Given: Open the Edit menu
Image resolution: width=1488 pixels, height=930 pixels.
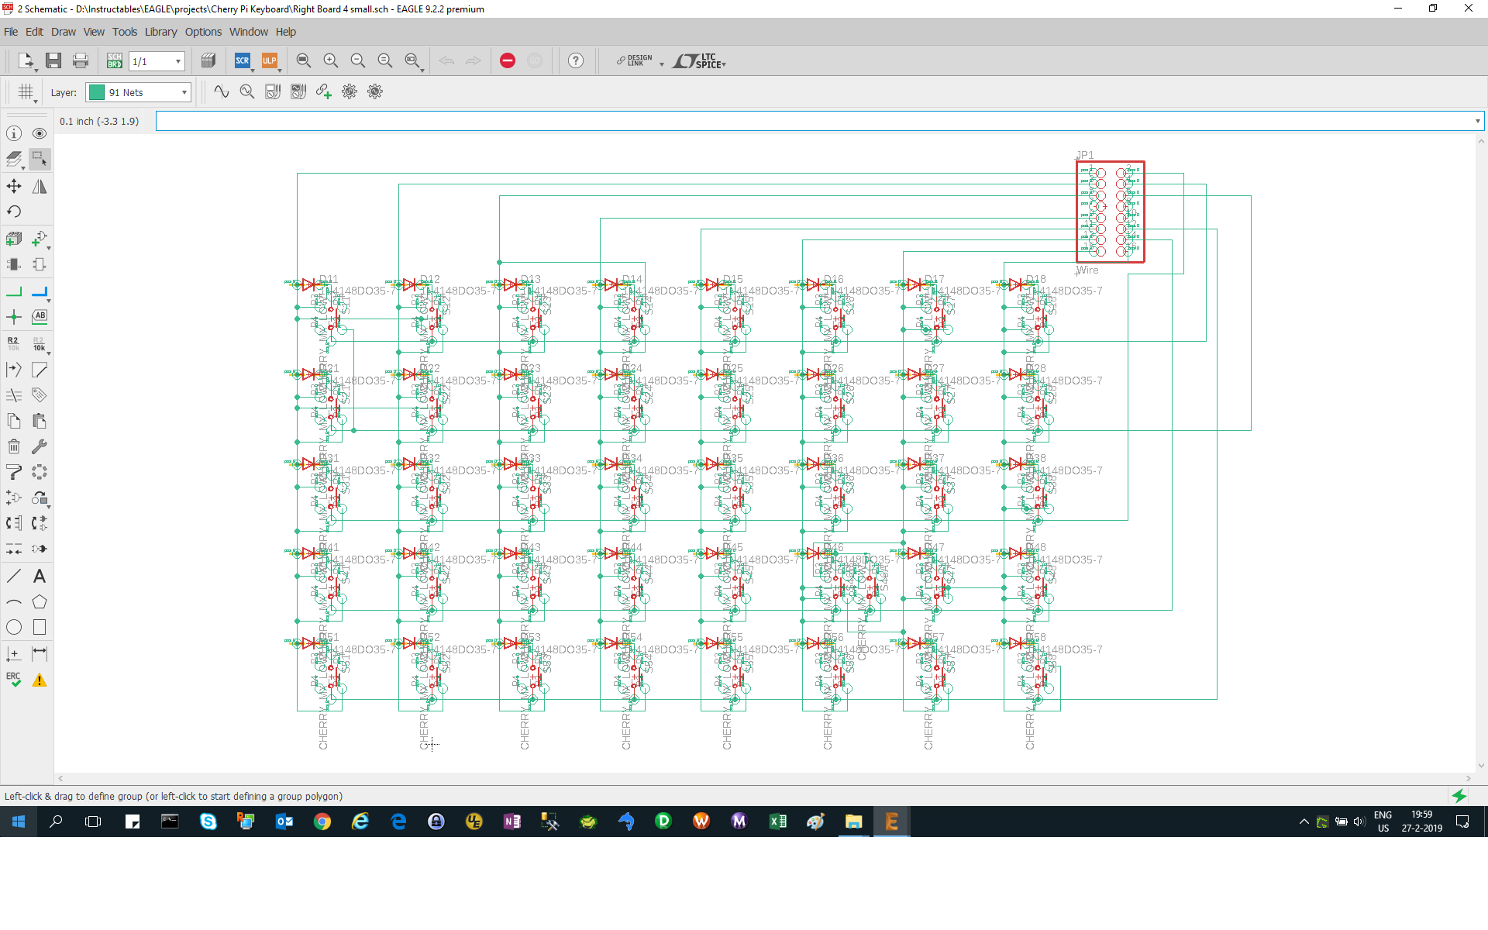Looking at the screenshot, I should [x=34, y=32].
